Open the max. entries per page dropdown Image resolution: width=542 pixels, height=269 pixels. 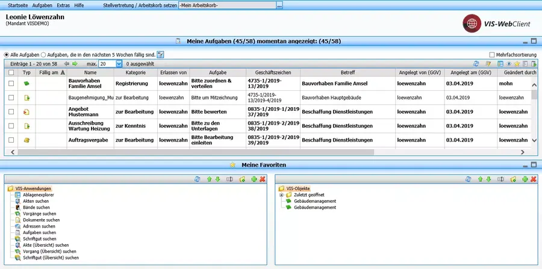(x=119, y=63)
